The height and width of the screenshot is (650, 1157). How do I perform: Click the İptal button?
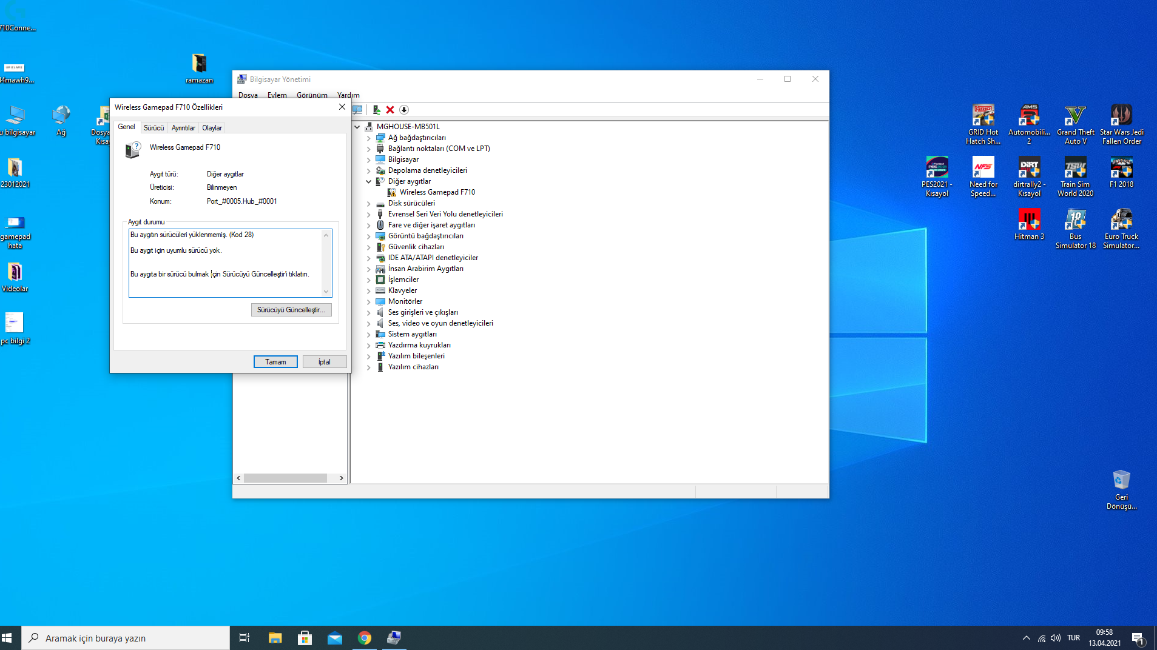[325, 362]
